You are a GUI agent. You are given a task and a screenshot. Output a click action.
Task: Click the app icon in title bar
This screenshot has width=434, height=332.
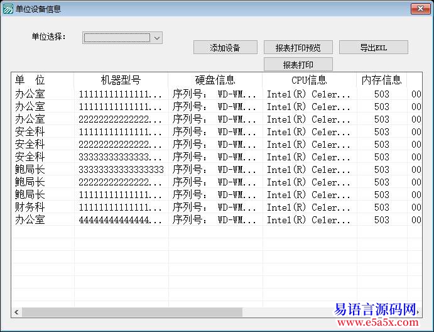(8, 9)
